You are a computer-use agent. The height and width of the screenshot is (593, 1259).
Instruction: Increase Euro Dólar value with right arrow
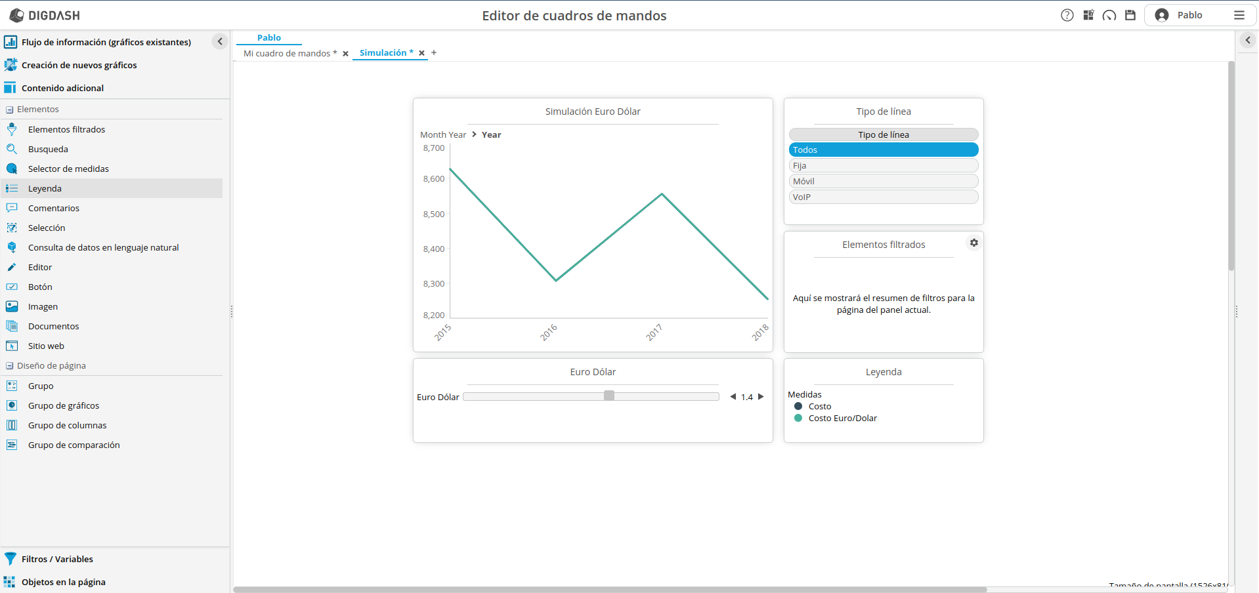pyautogui.click(x=761, y=396)
